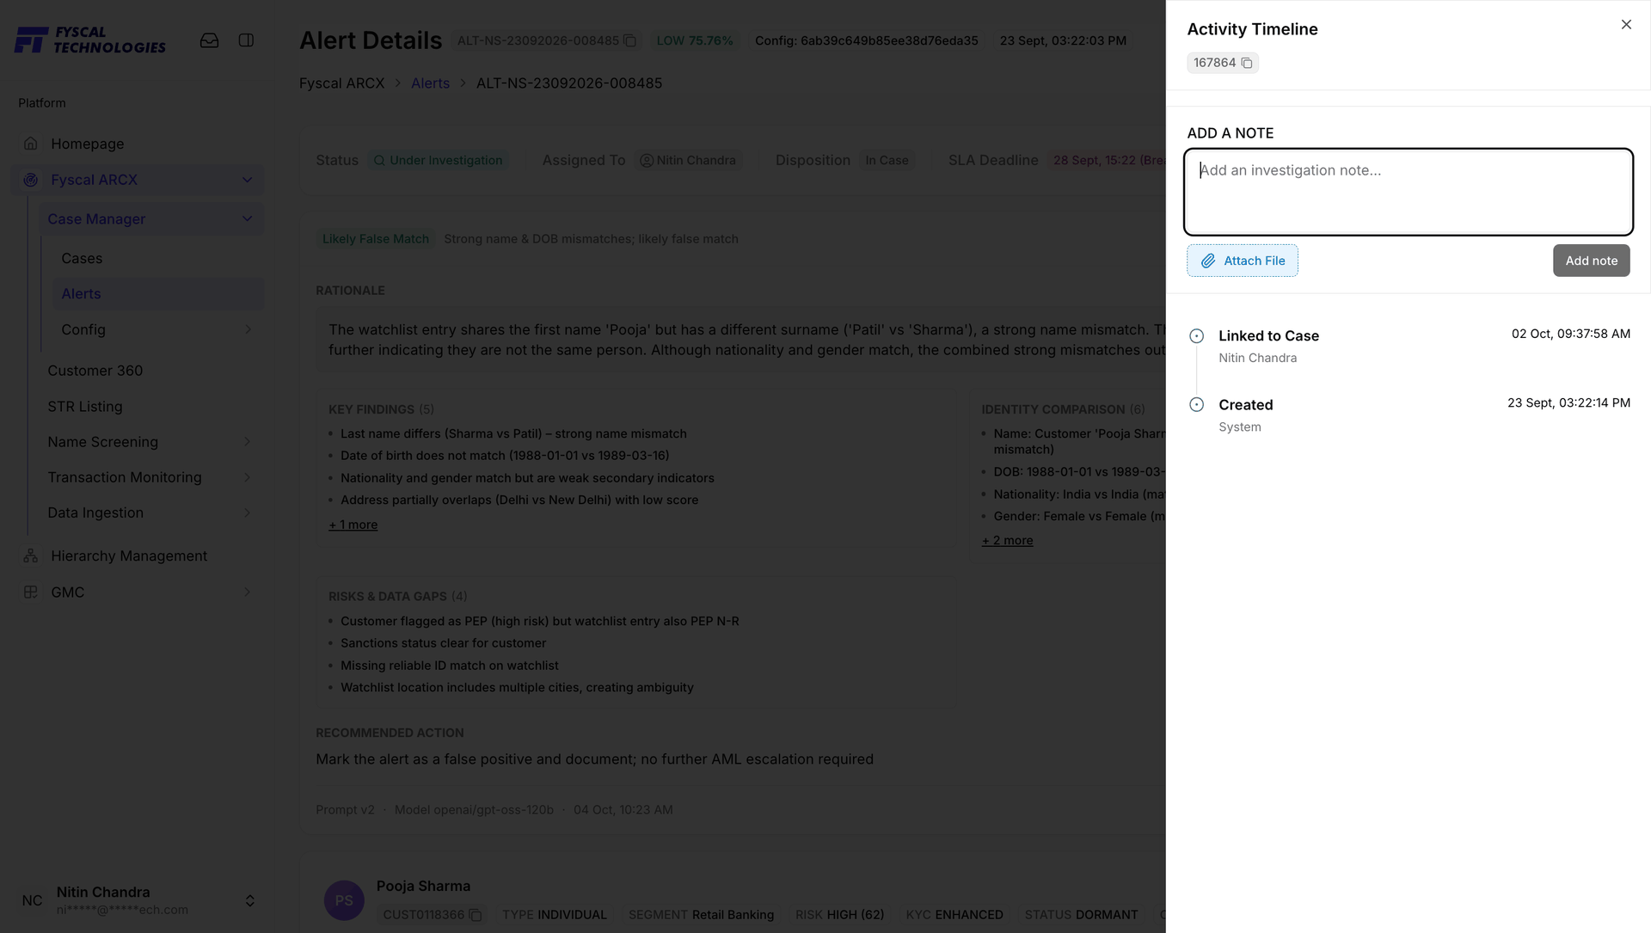The height and width of the screenshot is (933, 1651).
Task: Click the Add note button
Action: click(x=1591, y=261)
